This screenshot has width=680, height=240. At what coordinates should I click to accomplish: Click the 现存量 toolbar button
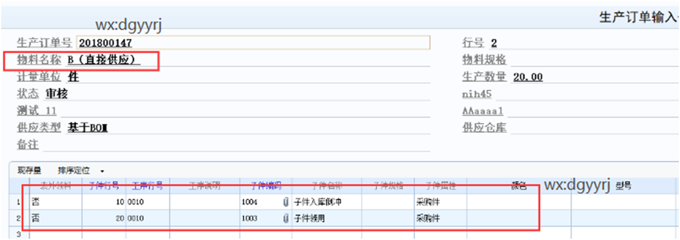(29, 170)
